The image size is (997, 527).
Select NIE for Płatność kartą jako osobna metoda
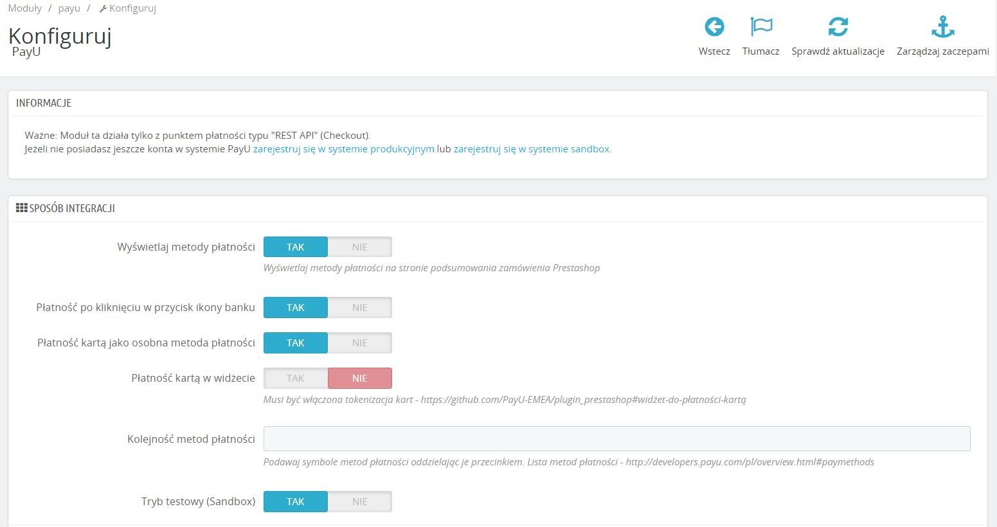pos(360,343)
